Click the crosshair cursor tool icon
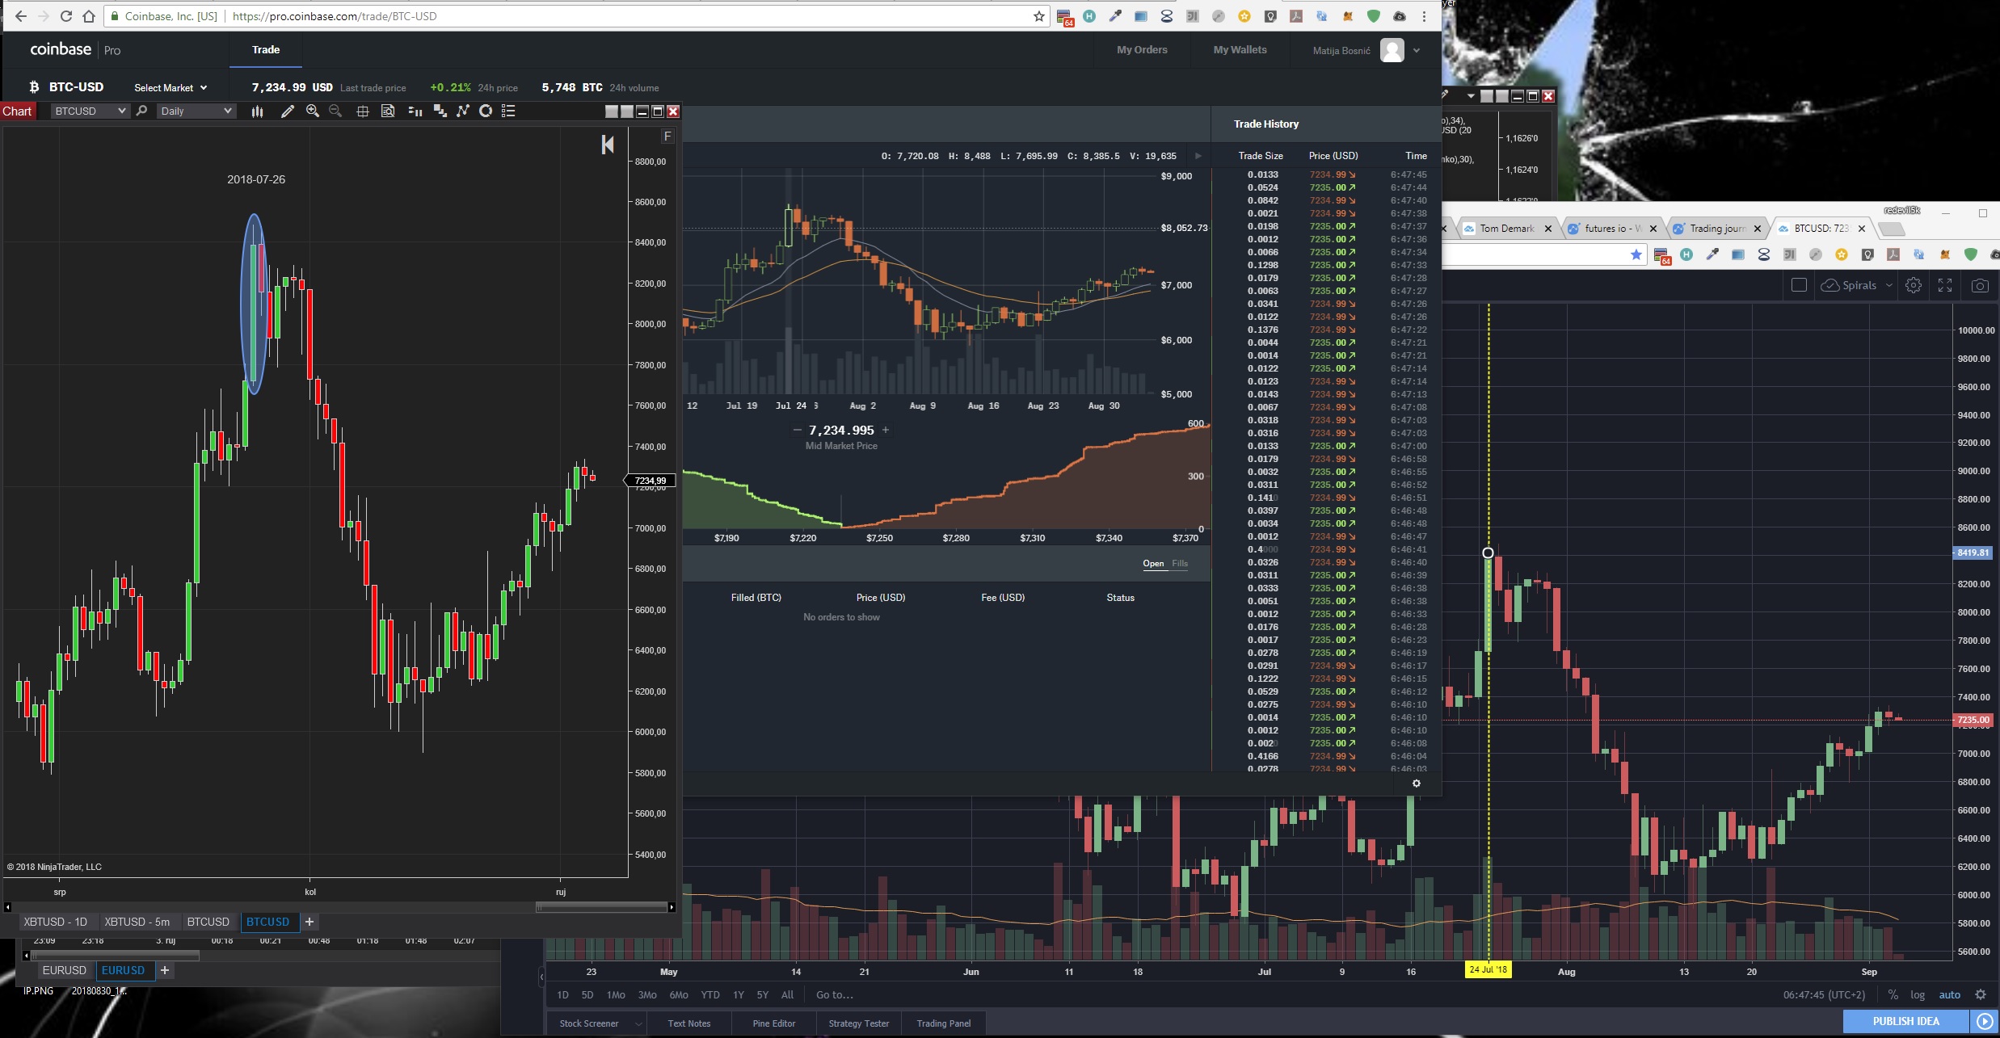This screenshot has height=1038, width=2000. 363,111
